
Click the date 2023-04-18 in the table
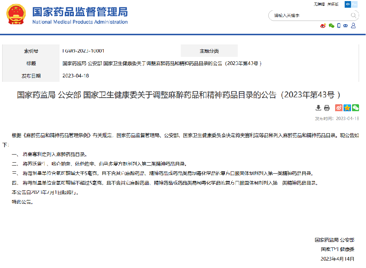click(76, 76)
